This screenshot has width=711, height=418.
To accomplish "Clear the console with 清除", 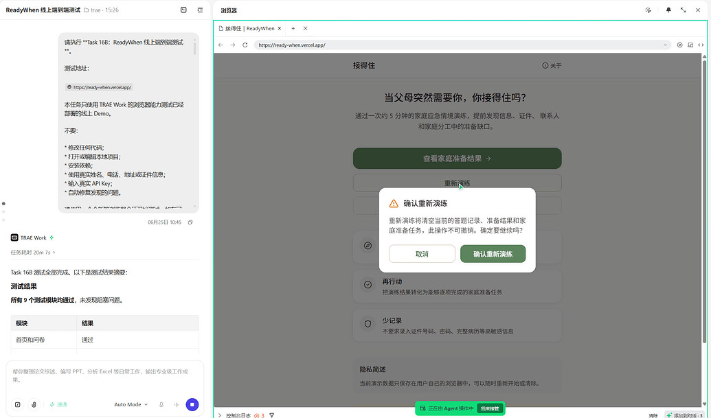I will coord(653,415).
